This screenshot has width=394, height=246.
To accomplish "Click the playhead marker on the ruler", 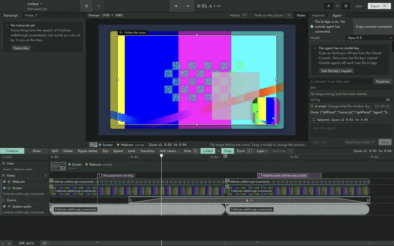I will [x=161, y=156].
